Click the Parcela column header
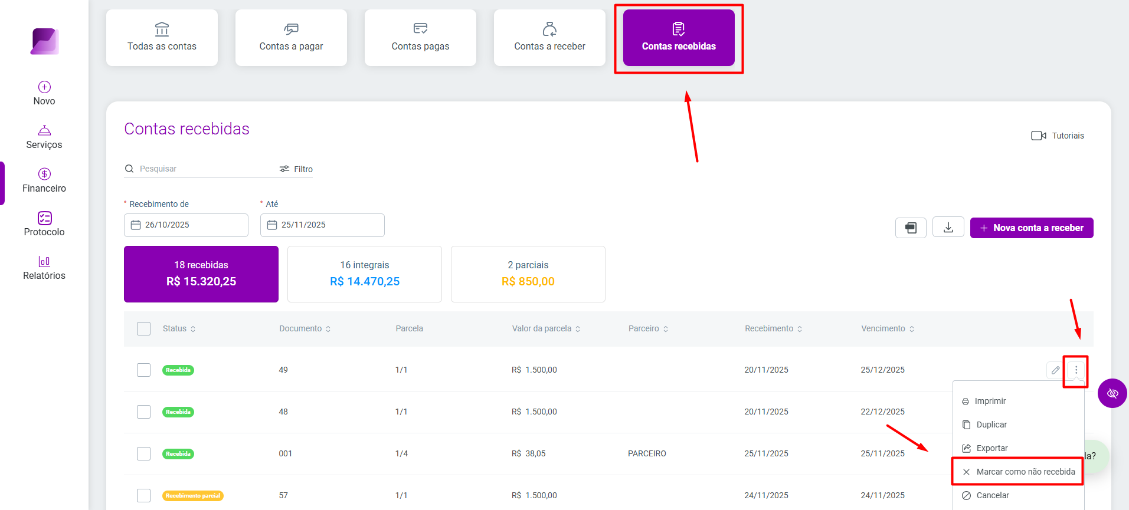Screen dimensions: 1129x510 (409, 328)
